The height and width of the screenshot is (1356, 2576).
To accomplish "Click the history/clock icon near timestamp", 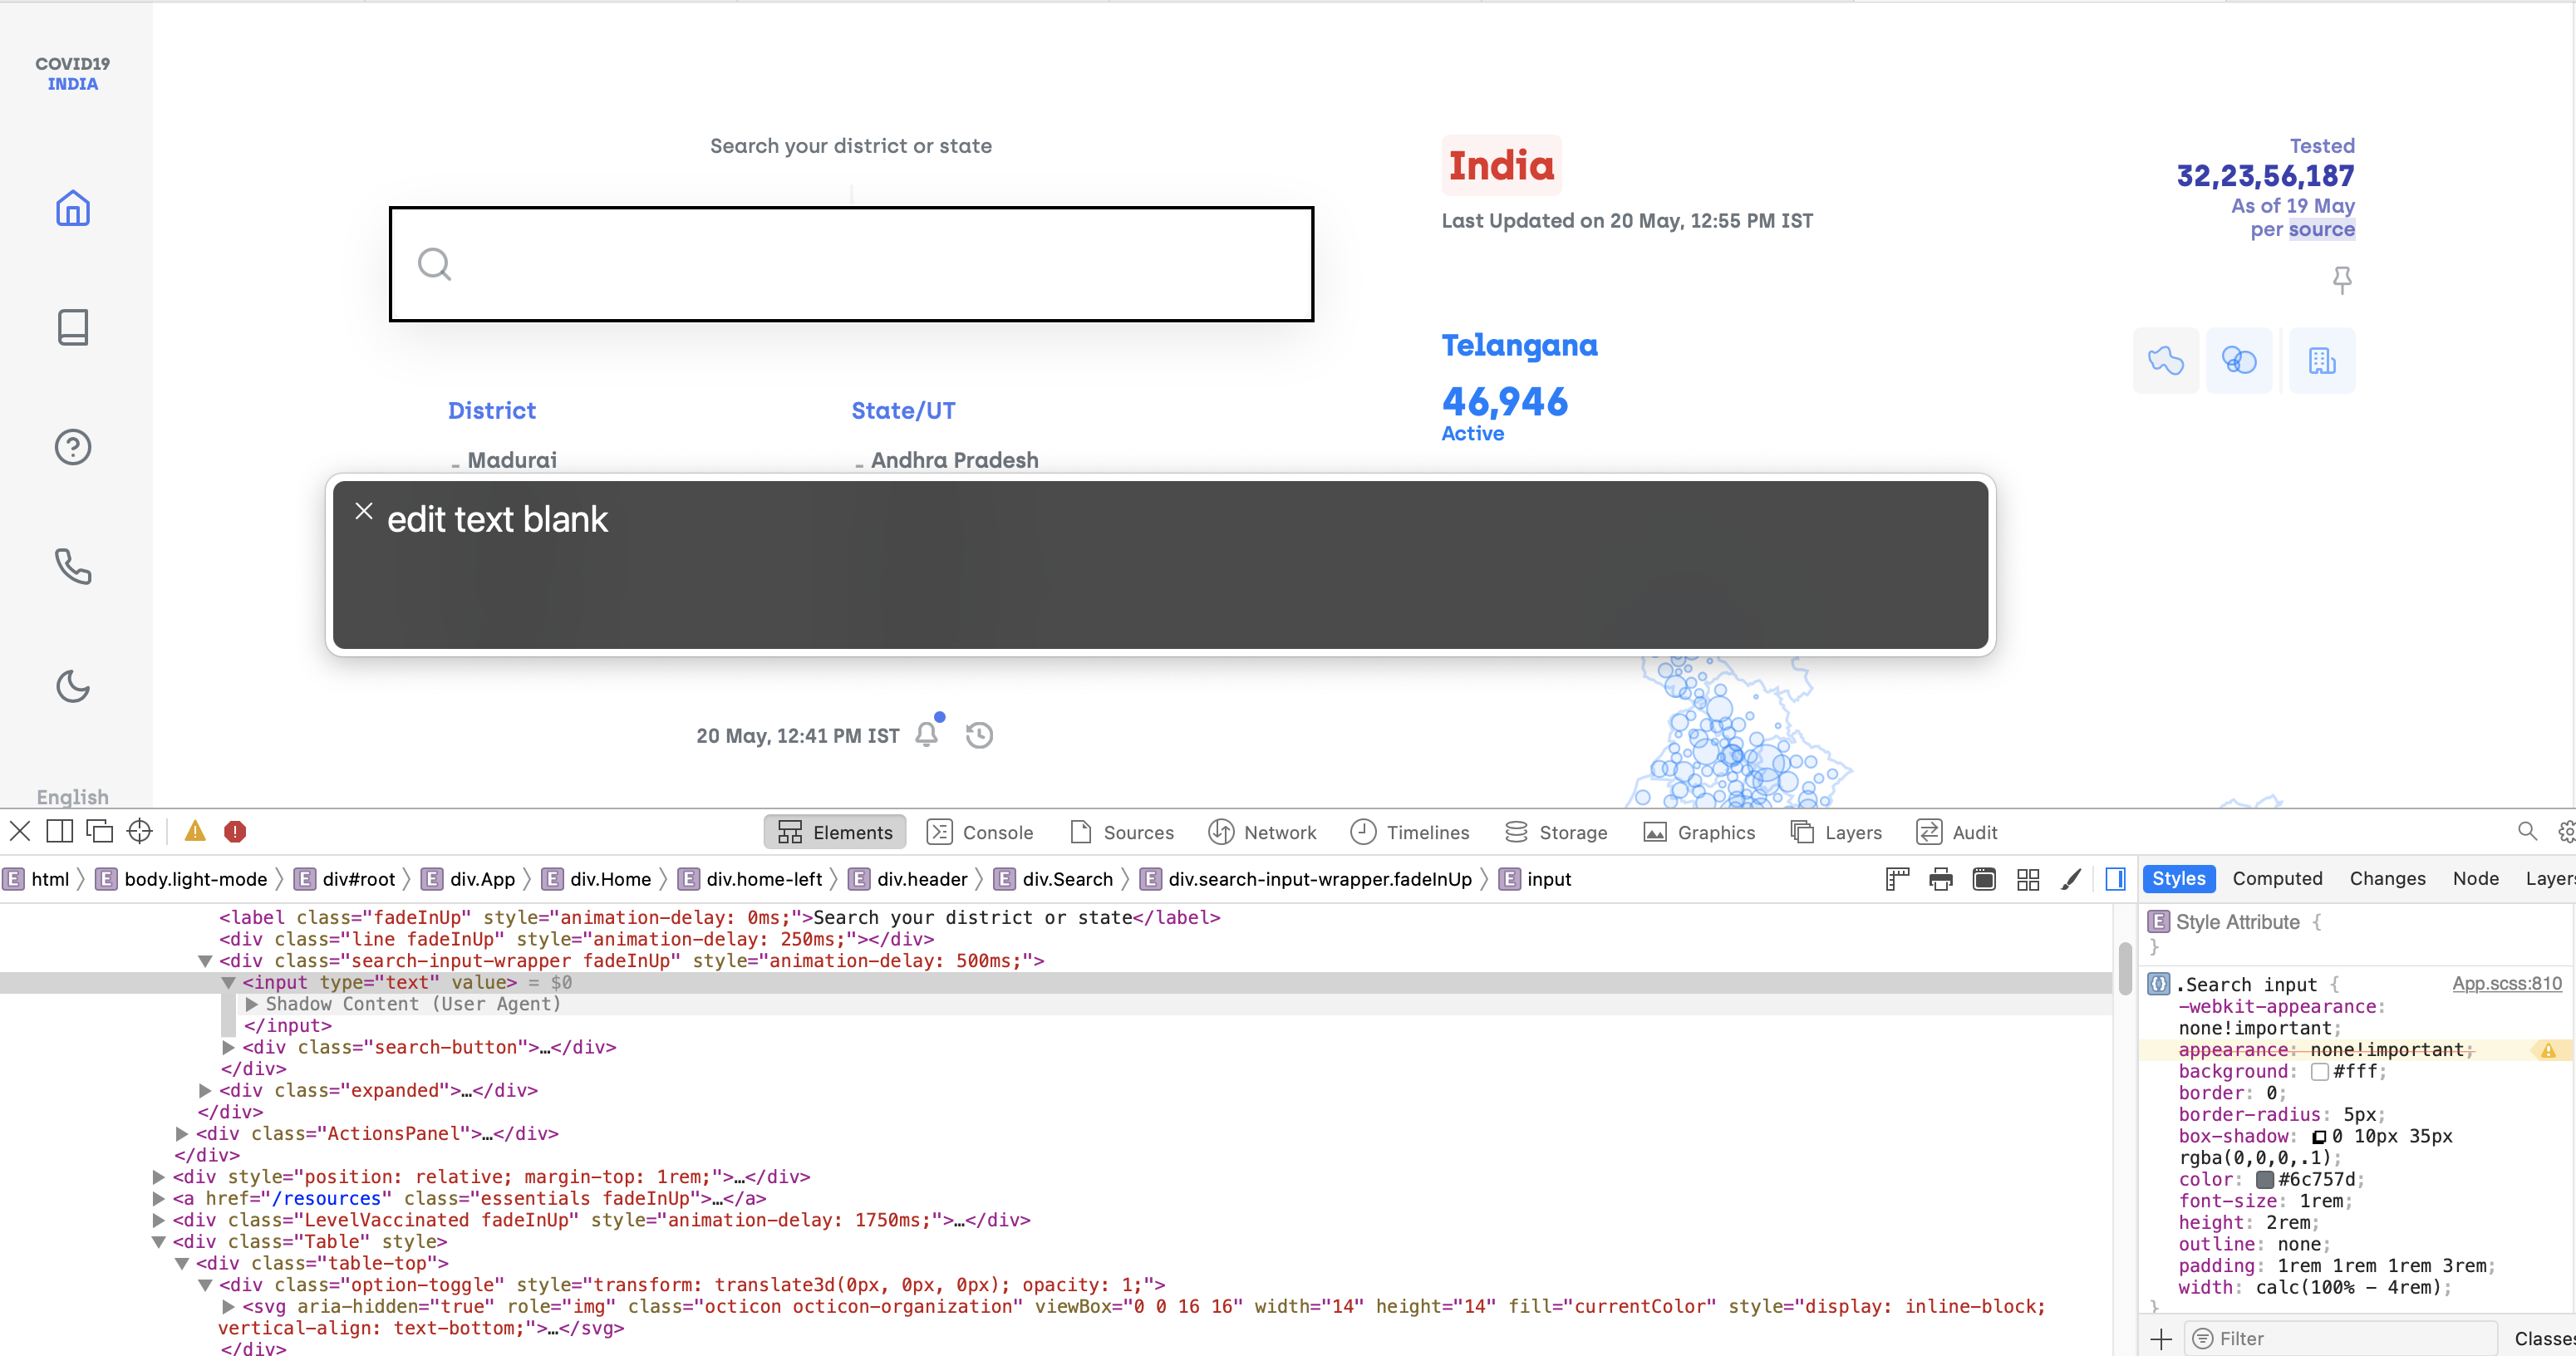I will 980,734.
